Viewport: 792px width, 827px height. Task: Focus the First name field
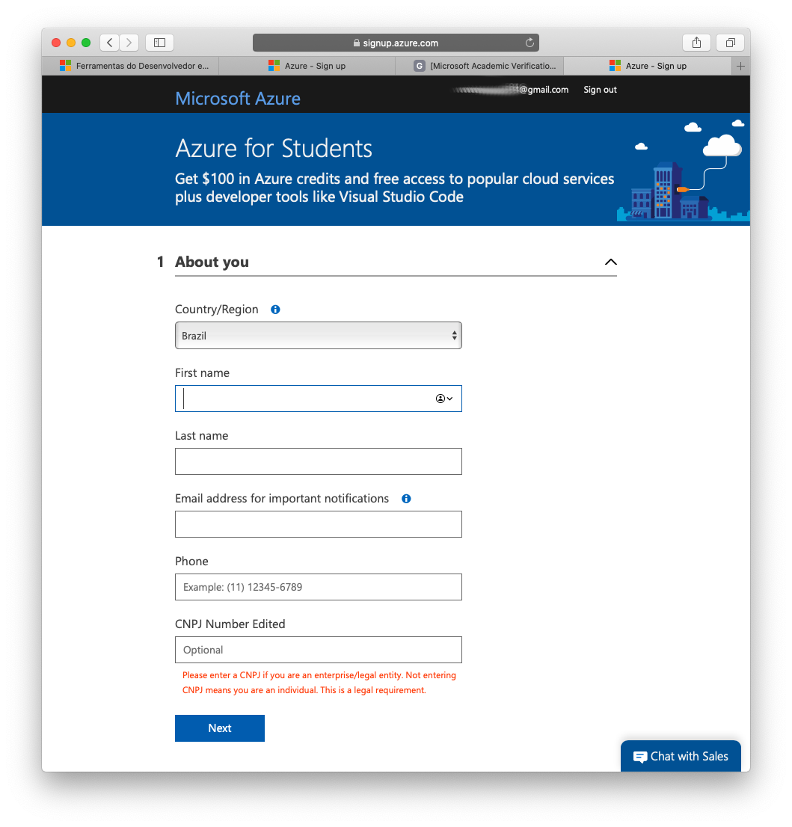click(318, 399)
